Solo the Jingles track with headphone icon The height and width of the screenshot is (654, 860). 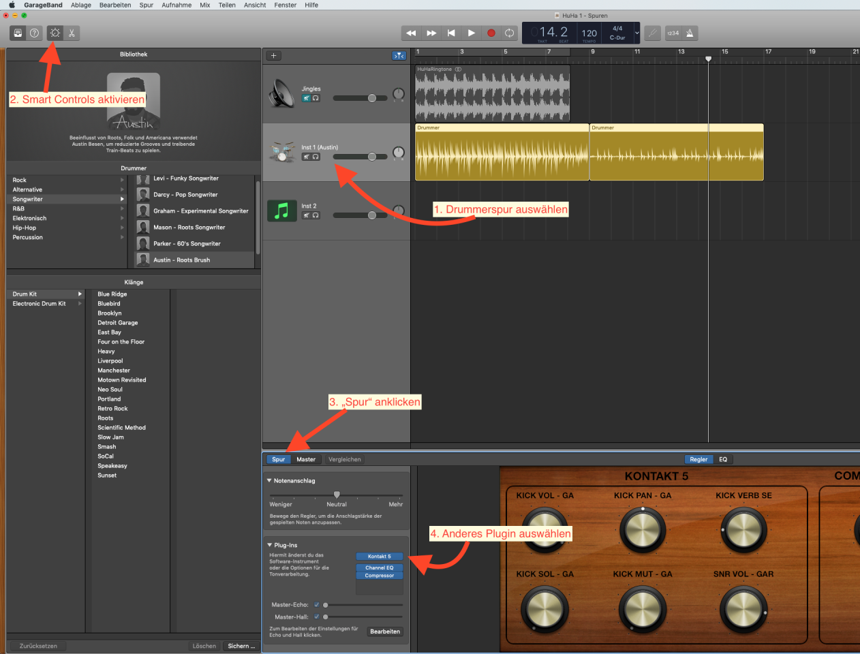(x=316, y=98)
